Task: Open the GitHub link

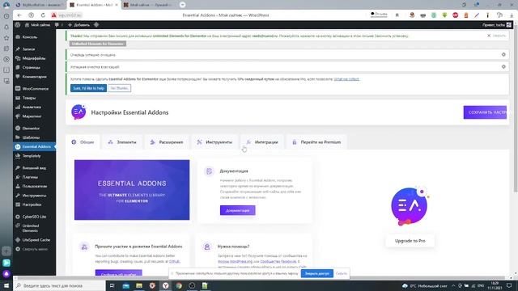Action: tap(175, 261)
